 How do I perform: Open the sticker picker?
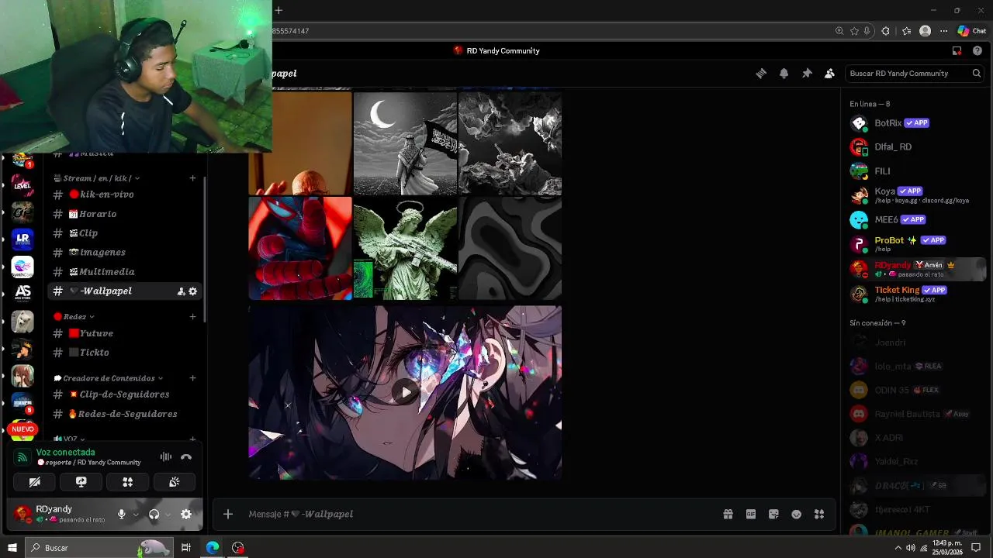(x=773, y=514)
